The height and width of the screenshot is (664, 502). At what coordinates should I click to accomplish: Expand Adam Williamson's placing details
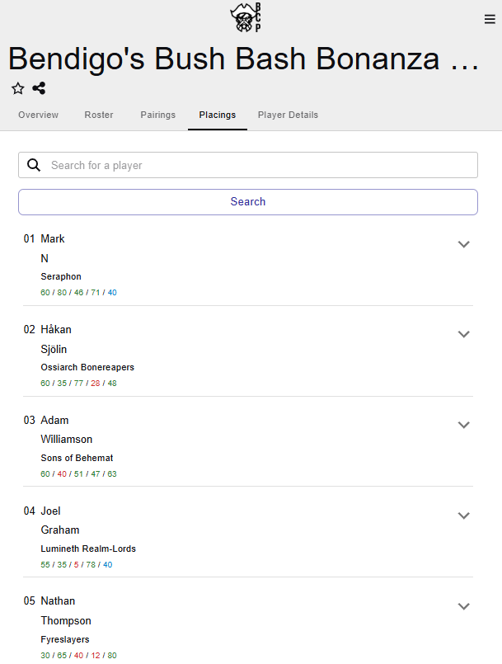(463, 425)
